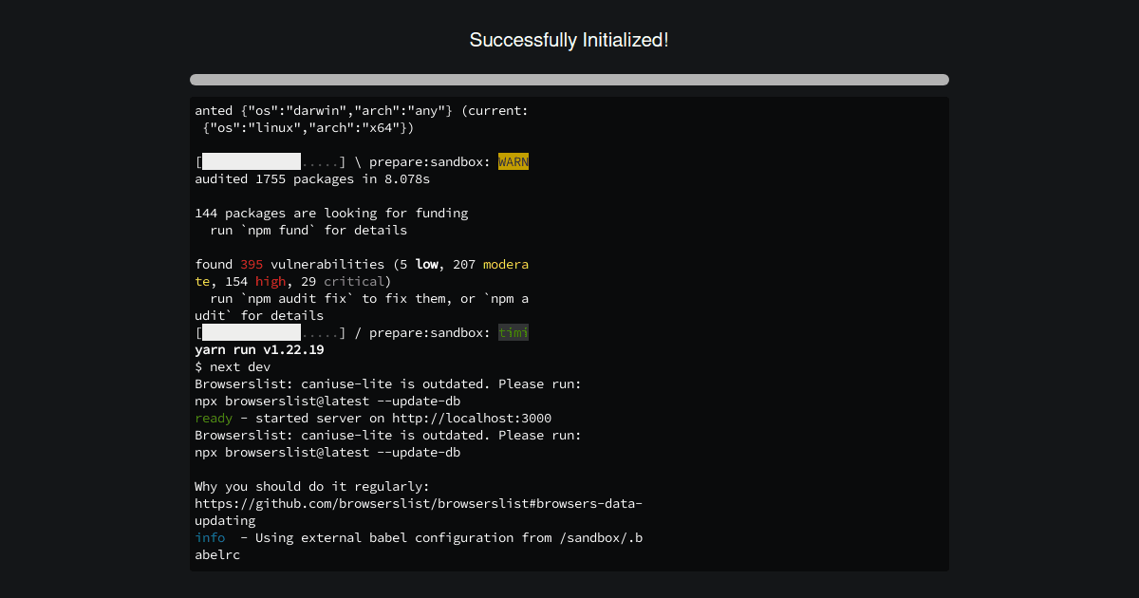Click the bold "yarn run v1.22.19" line
Viewport: 1139px width, 598px height.
[259, 350]
